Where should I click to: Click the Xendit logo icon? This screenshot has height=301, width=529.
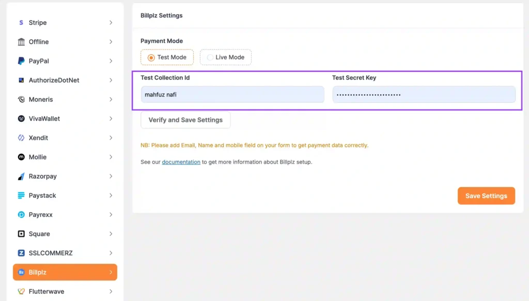coord(21,138)
